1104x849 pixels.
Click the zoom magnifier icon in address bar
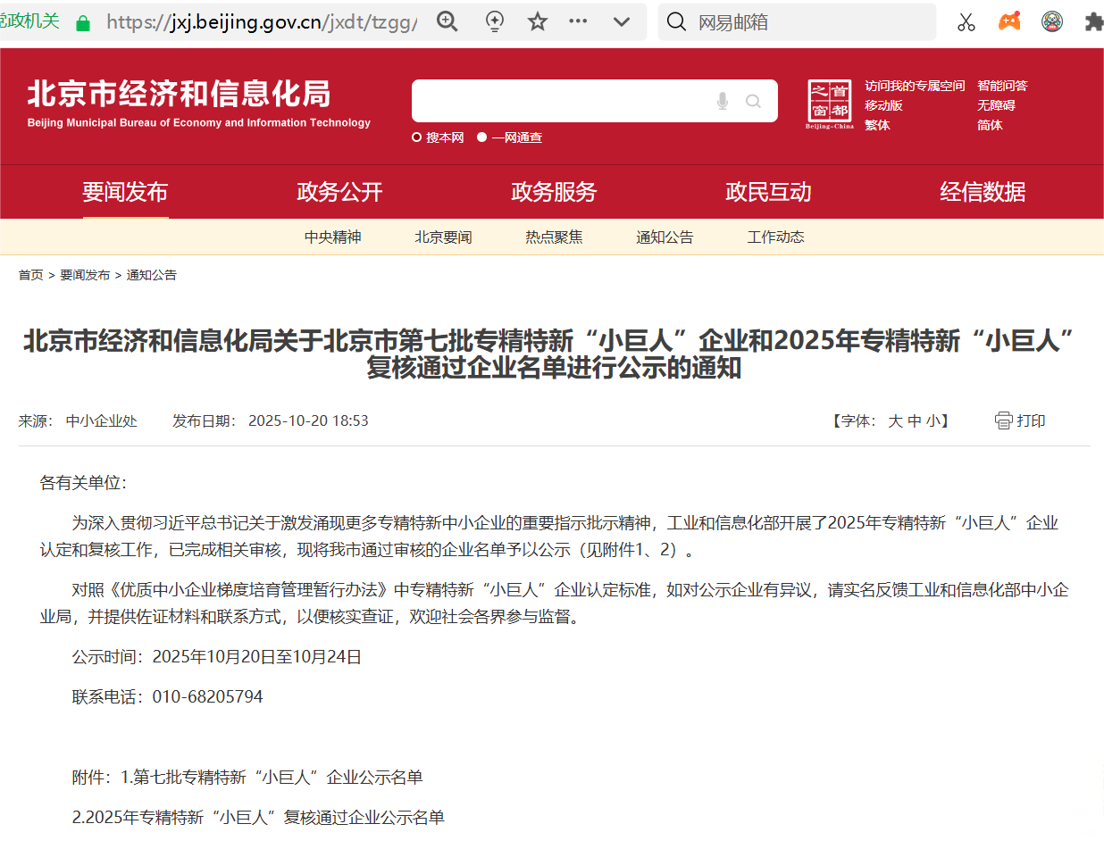tap(447, 22)
